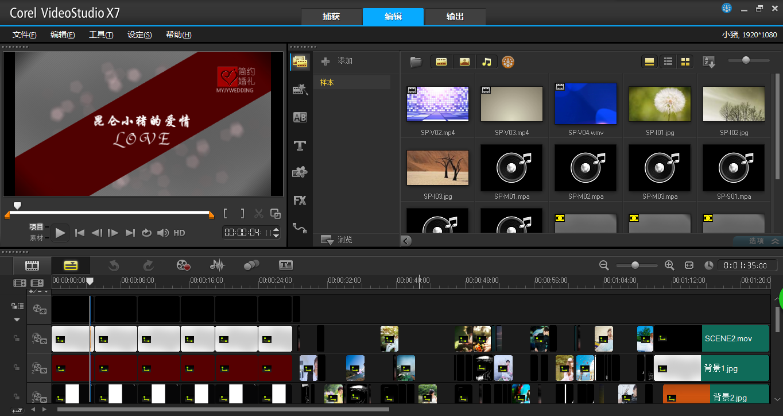Viewport: 783px width, 416px height.
Task: Switch to the 捕获 capture tab
Action: click(x=331, y=17)
